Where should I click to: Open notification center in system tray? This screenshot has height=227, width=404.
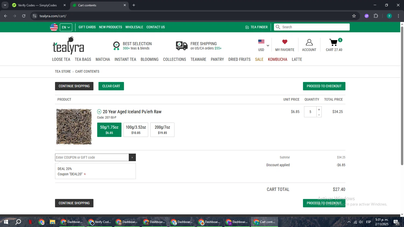(x=396, y=222)
